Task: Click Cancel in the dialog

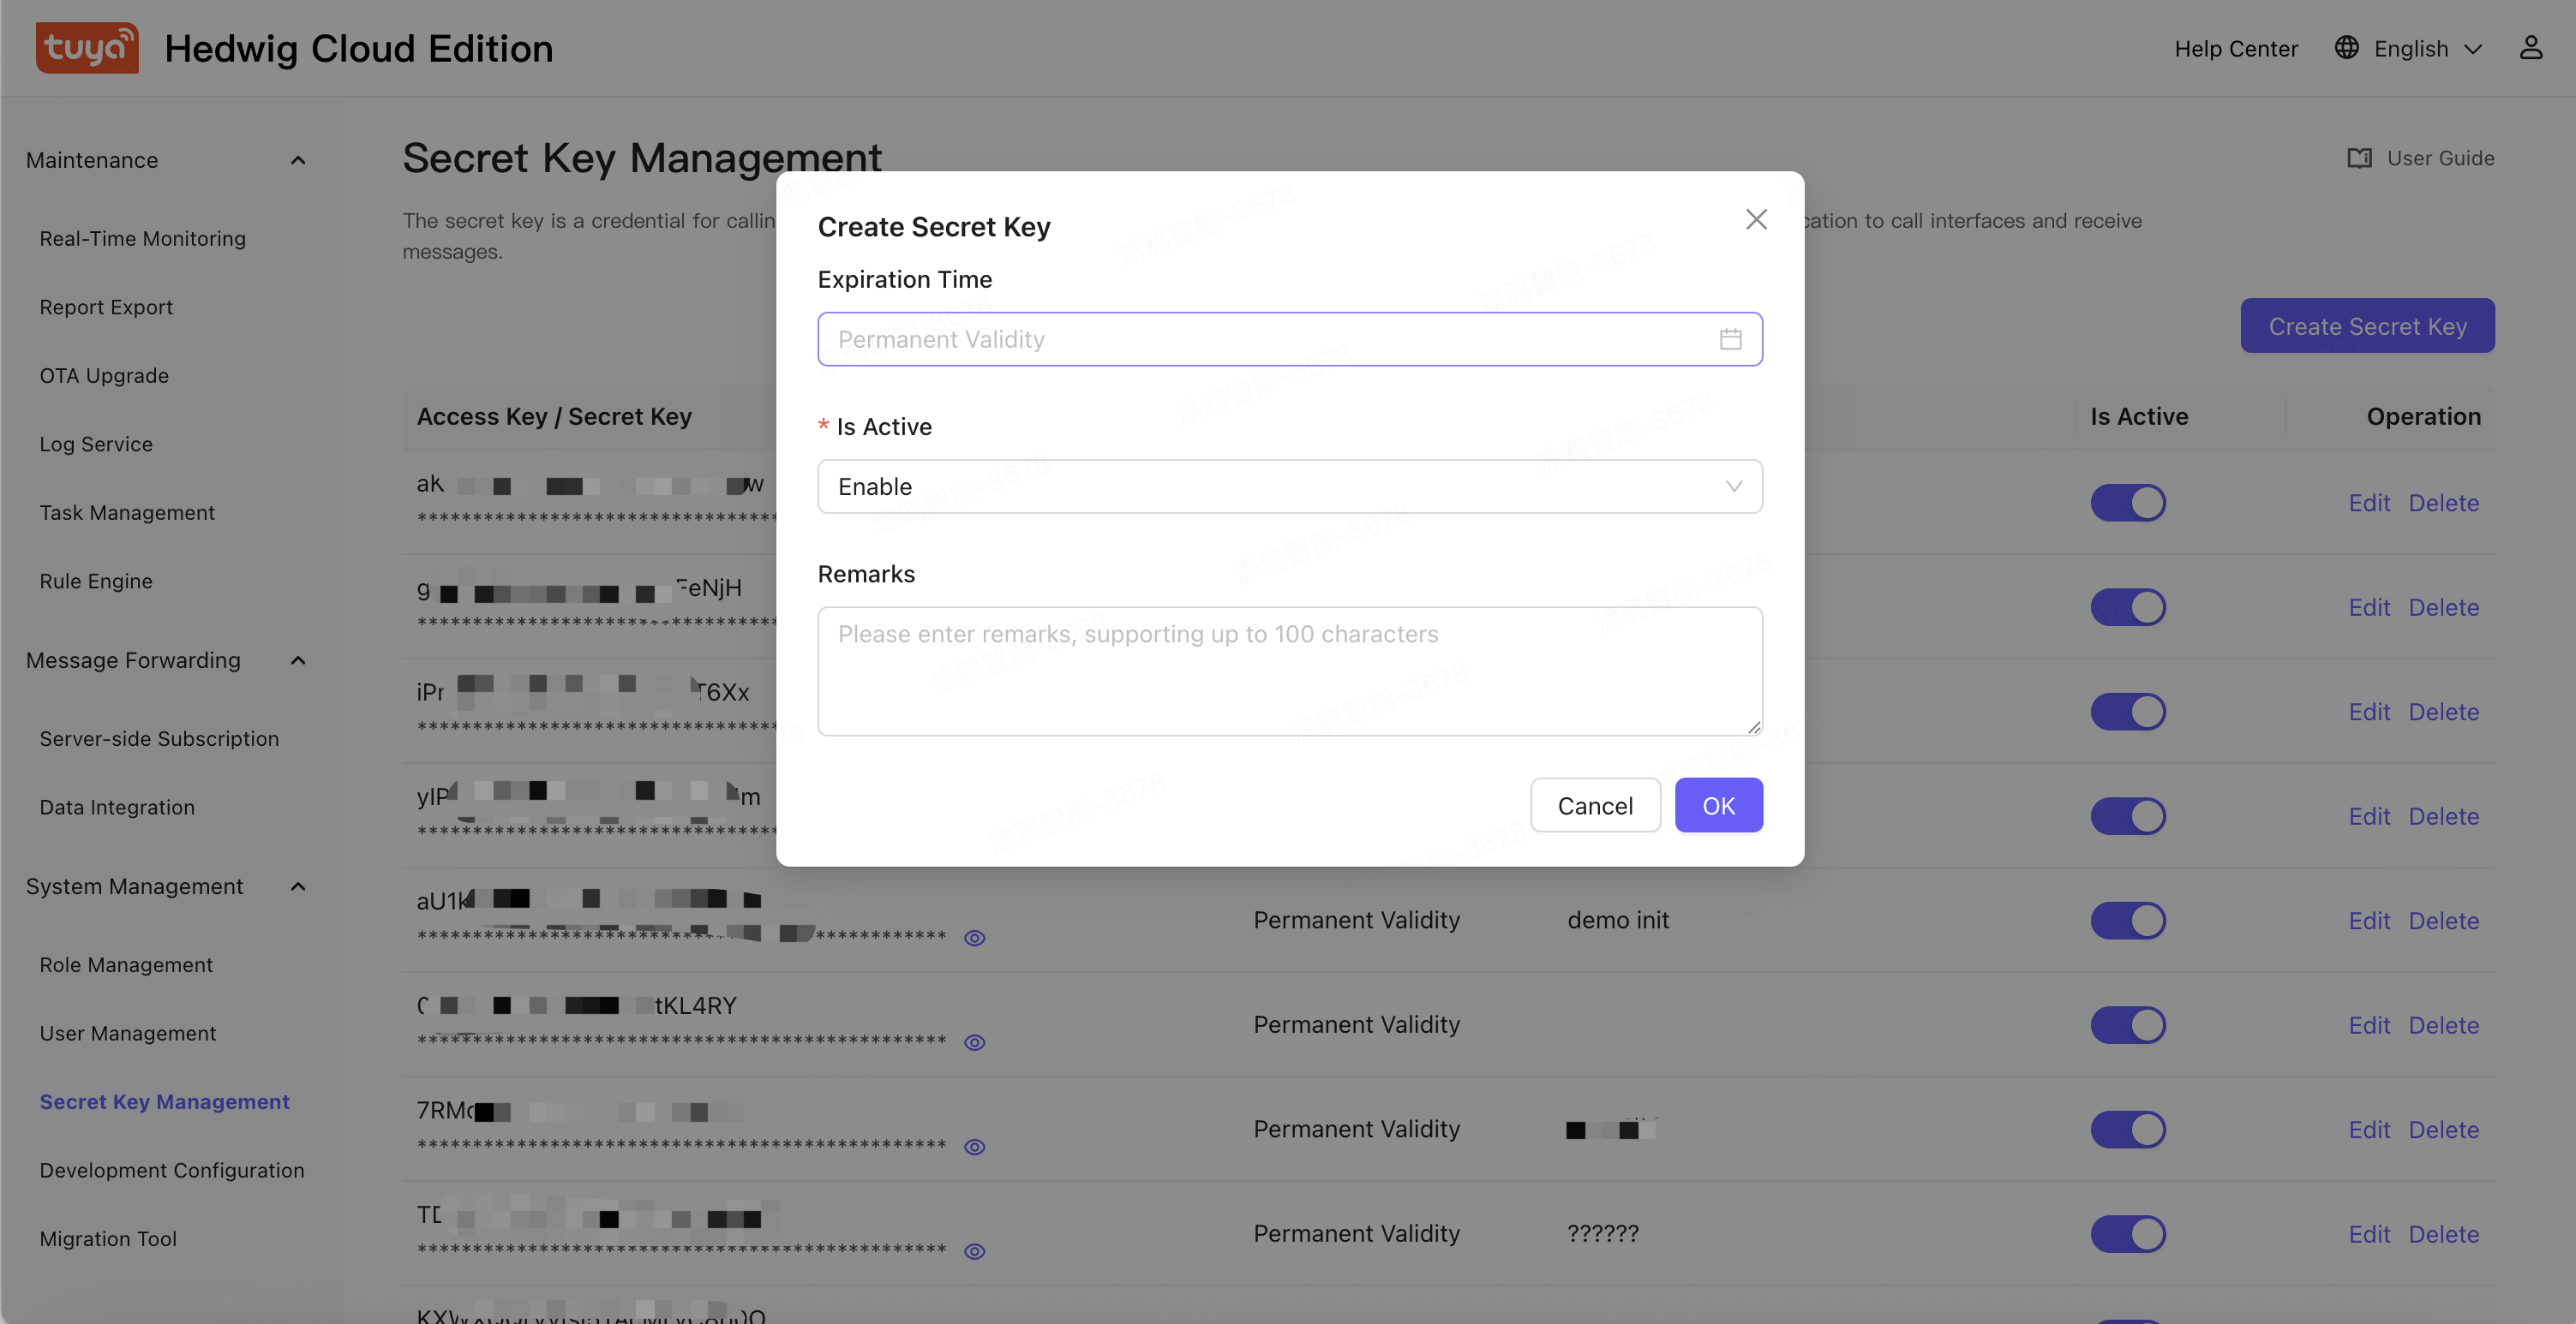Action: tap(1595, 804)
